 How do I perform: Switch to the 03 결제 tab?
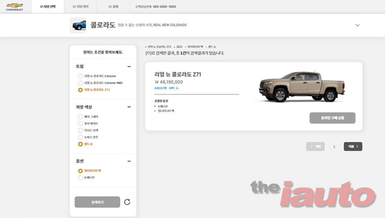click(113, 7)
